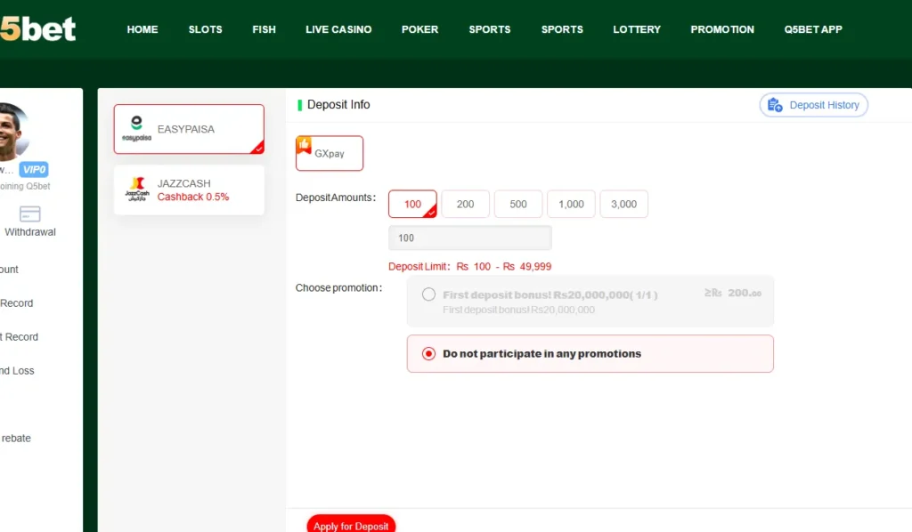Image resolution: width=912 pixels, height=532 pixels.
Task: Click the Deposit History document icon
Action: point(775,105)
